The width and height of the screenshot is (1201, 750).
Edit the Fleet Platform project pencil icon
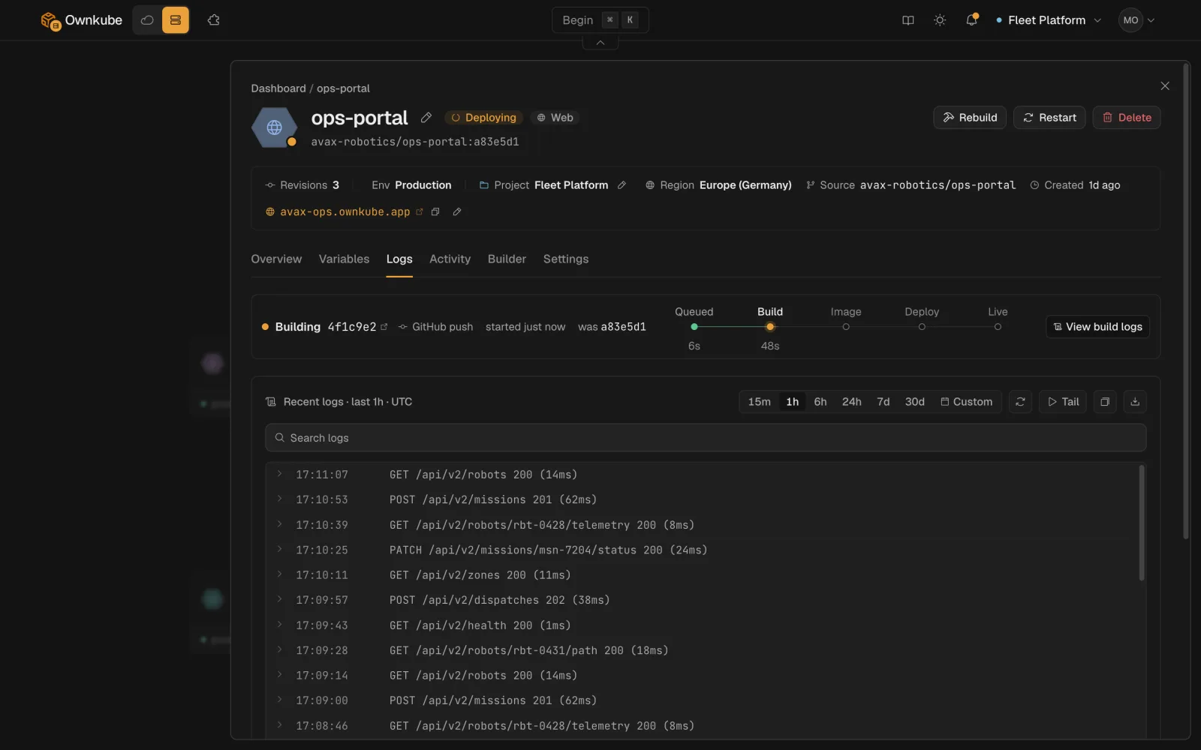(x=622, y=185)
